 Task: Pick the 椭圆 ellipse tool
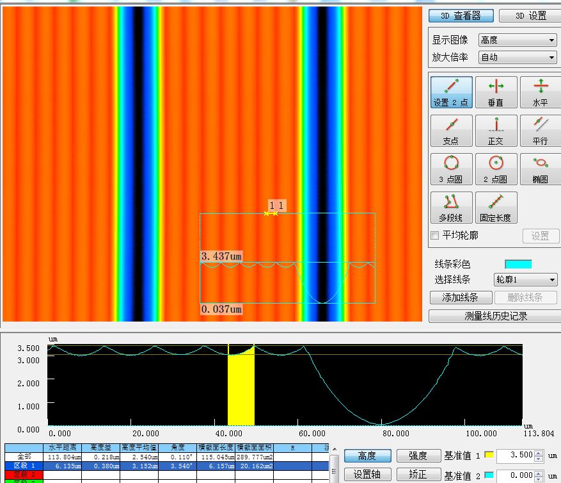[540, 169]
